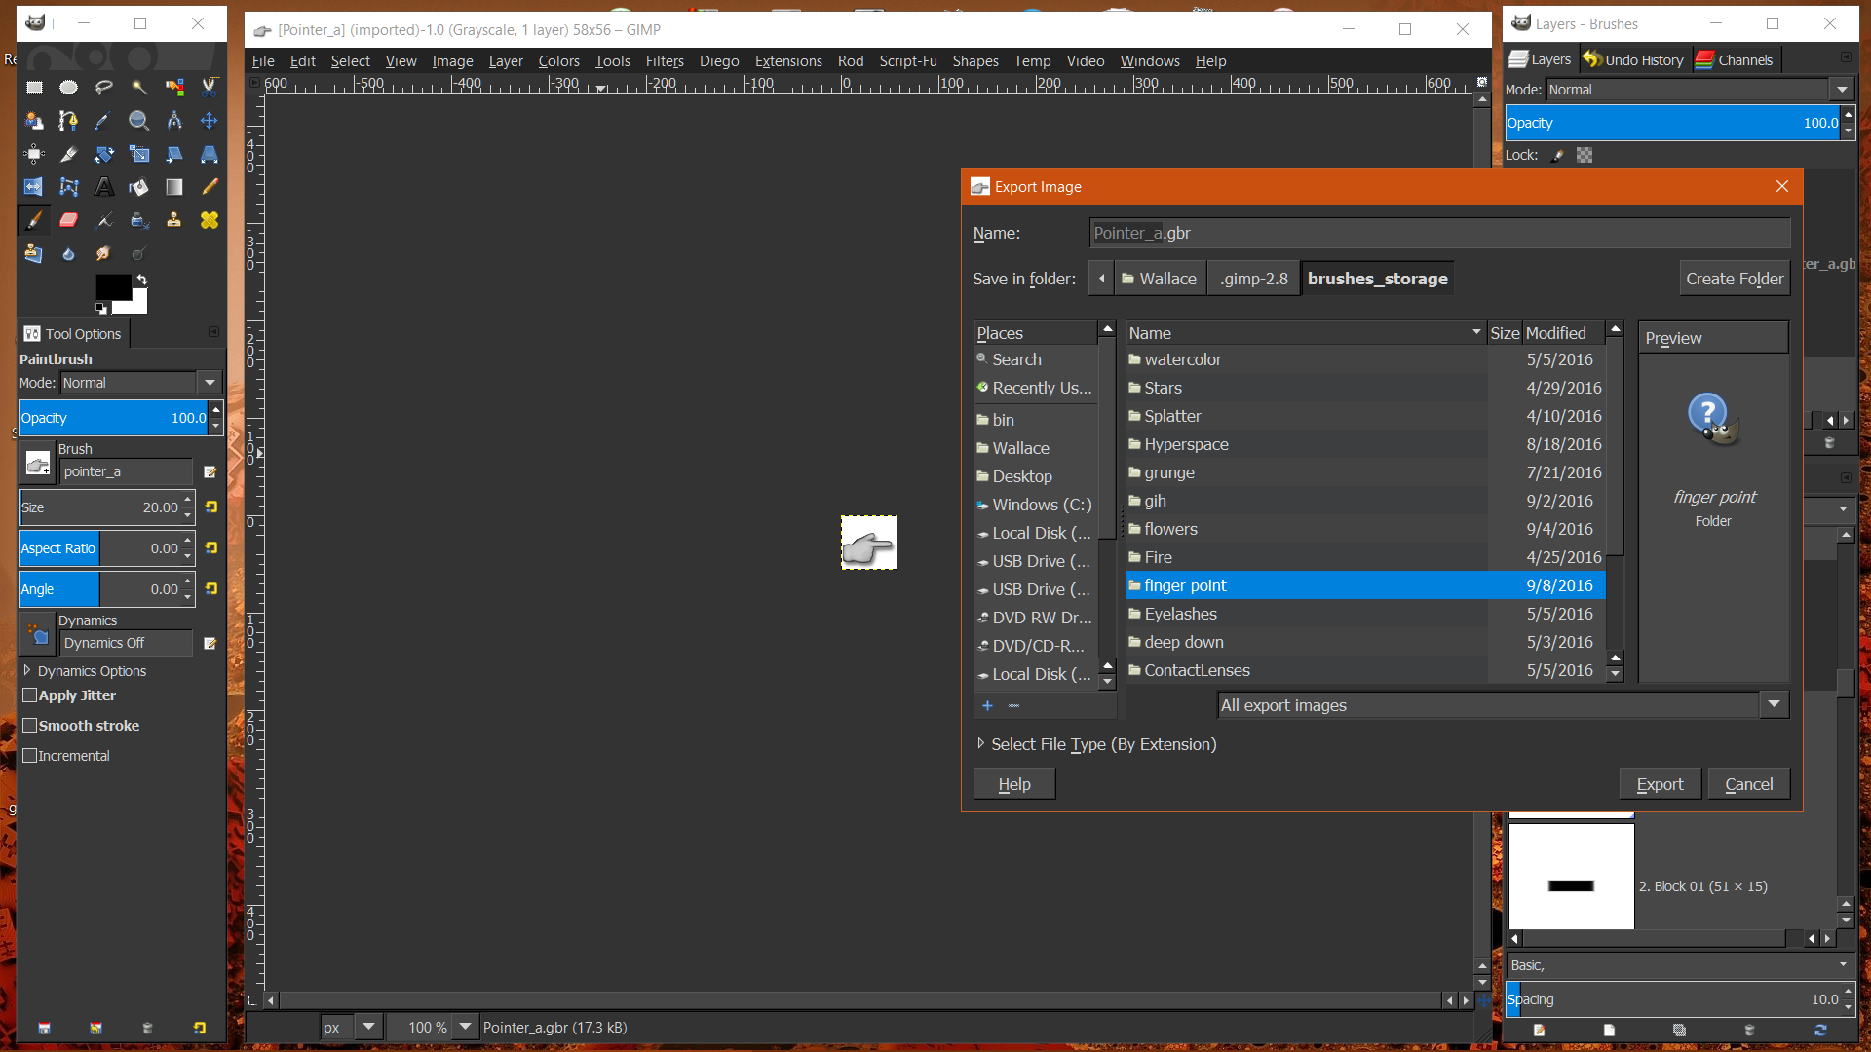Click the Name field containing Pointer_a.gbr
Screen dimensions: 1871x1052
click(x=1439, y=233)
